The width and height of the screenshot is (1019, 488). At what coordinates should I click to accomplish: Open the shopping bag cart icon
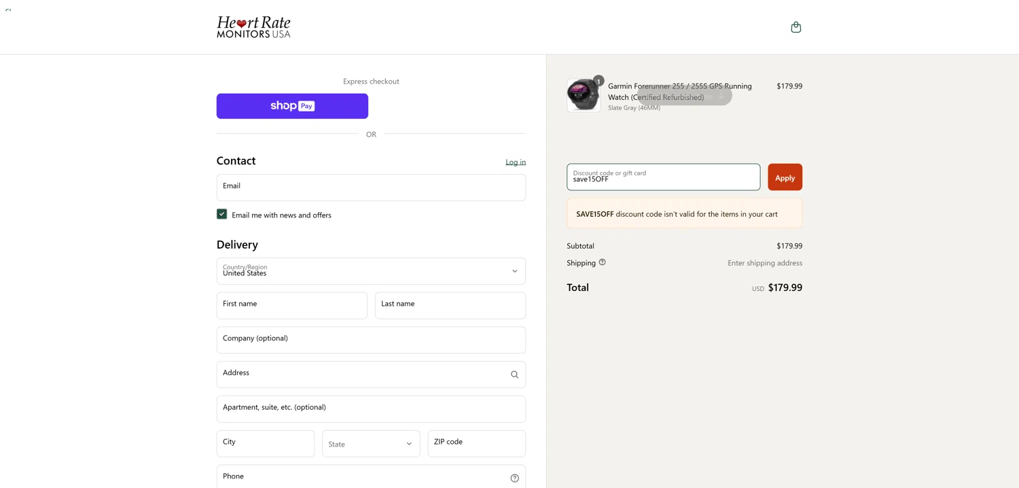coord(795,27)
